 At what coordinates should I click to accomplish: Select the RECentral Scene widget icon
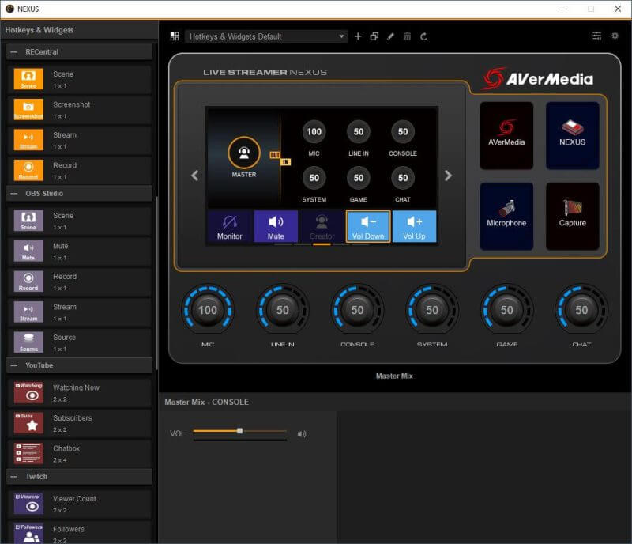pyautogui.click(x=28, y=79)
